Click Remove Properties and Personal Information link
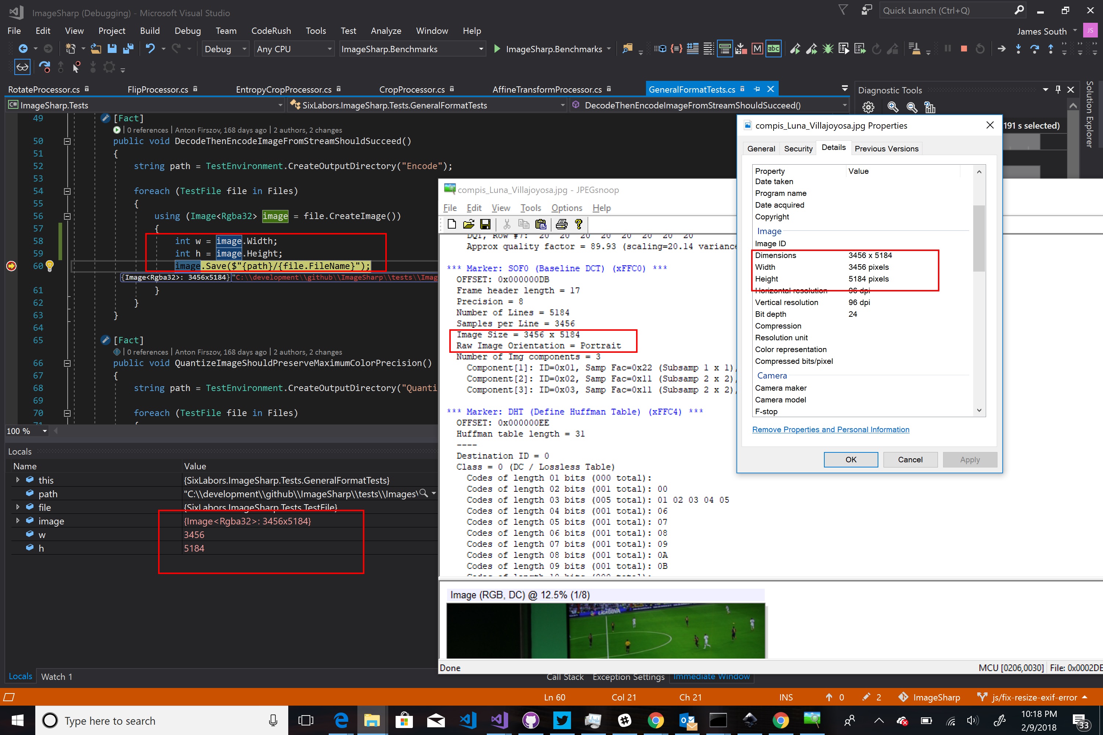The width and height of the screenshot is (1103, 735). click(x=830, y=429)
